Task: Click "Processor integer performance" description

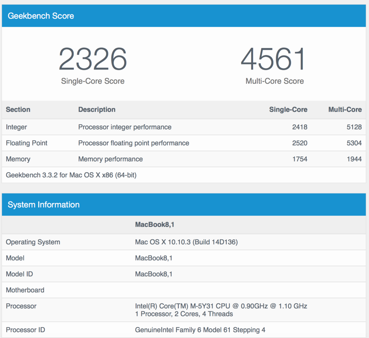Action: [x=125, y=127]
